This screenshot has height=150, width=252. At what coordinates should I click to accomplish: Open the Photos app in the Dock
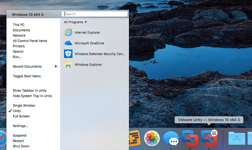coord(152,138)
